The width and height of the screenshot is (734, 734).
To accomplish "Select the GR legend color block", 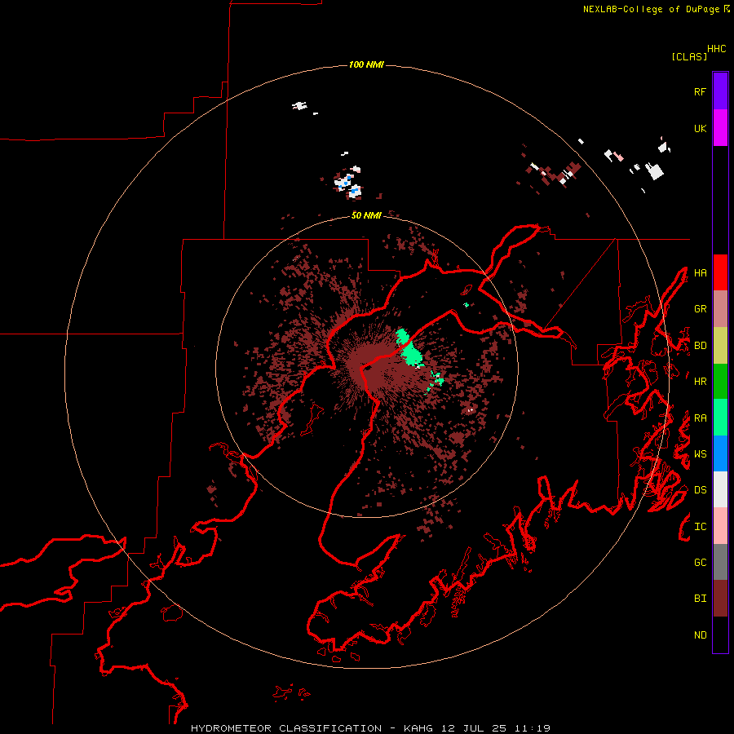I will point(720,309).
